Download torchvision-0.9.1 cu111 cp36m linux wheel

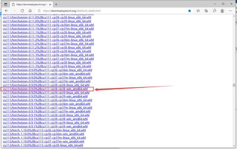(47, 100)
